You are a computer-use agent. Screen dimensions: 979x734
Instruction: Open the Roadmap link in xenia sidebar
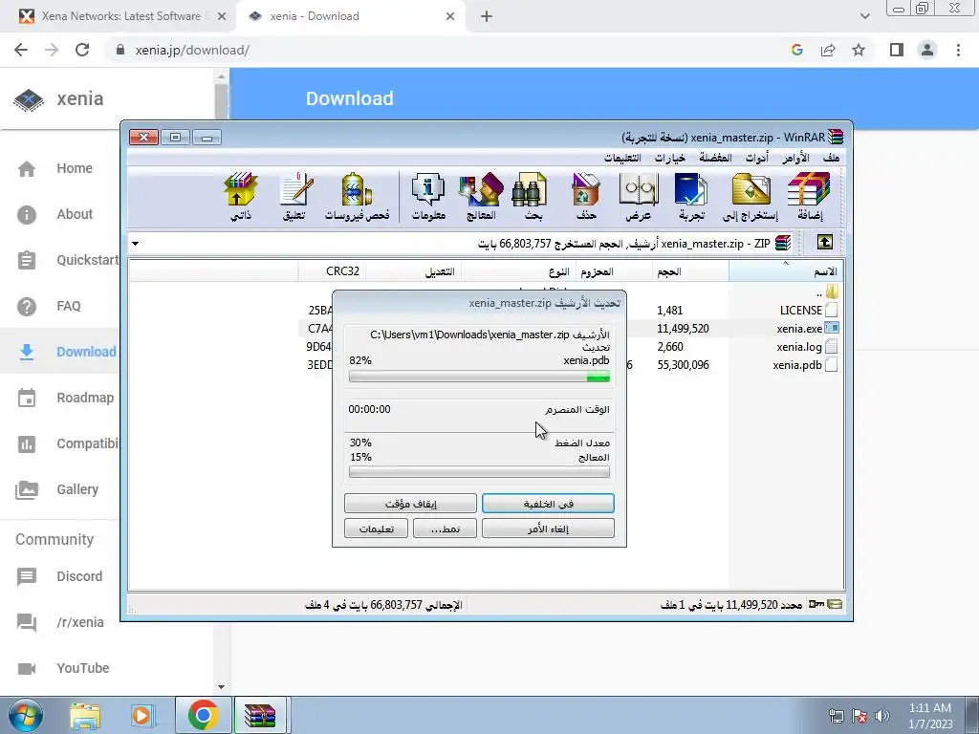pos(85,398)
